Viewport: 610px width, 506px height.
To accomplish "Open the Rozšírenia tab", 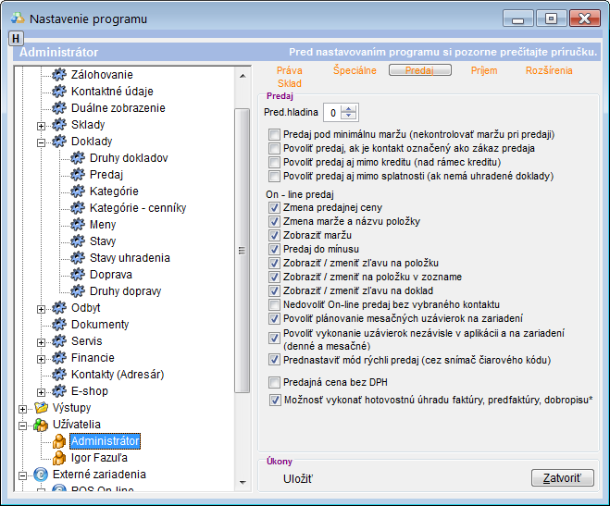I will tap(549, 70).
